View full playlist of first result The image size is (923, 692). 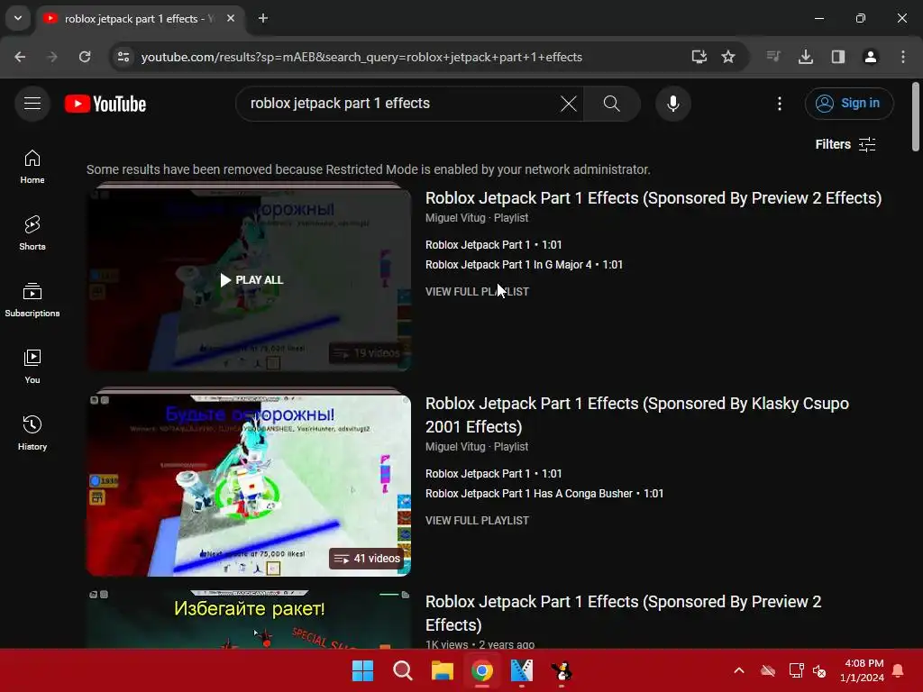477,292
